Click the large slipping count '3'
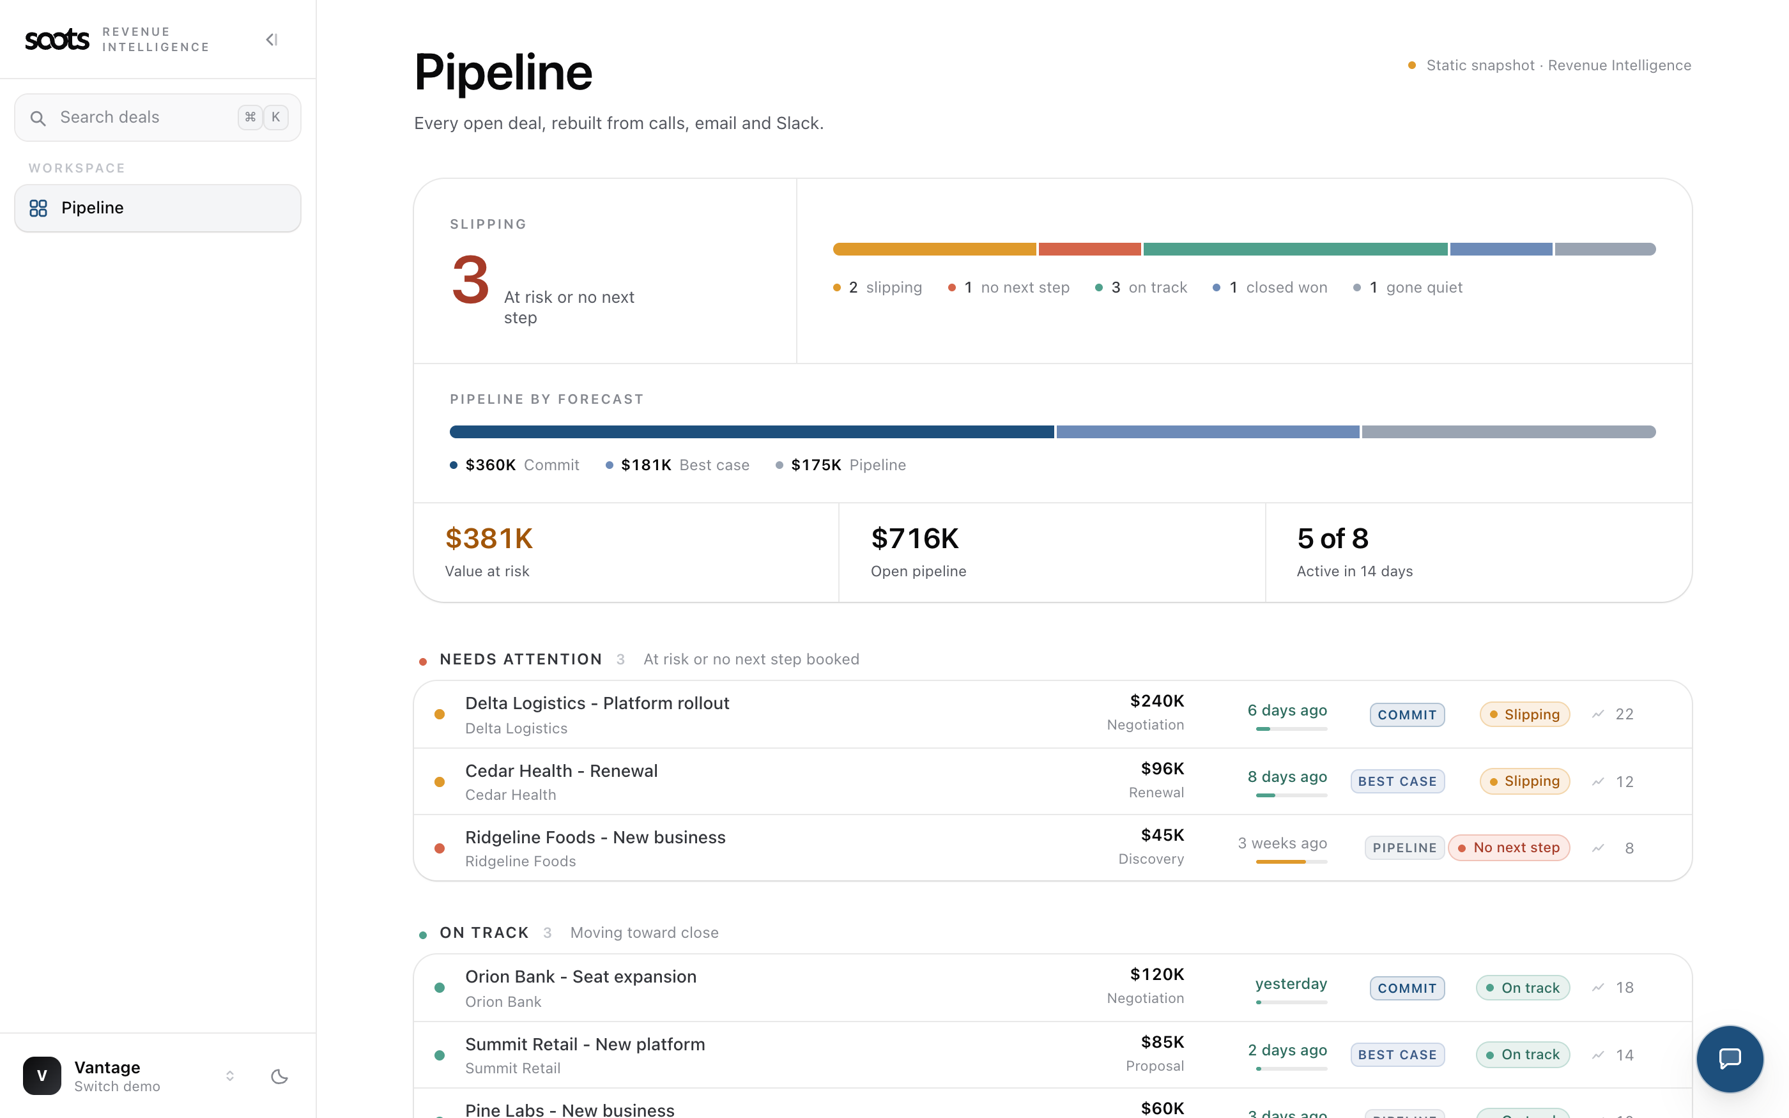Screen dimensions: 1789x1118 point(470,280)
